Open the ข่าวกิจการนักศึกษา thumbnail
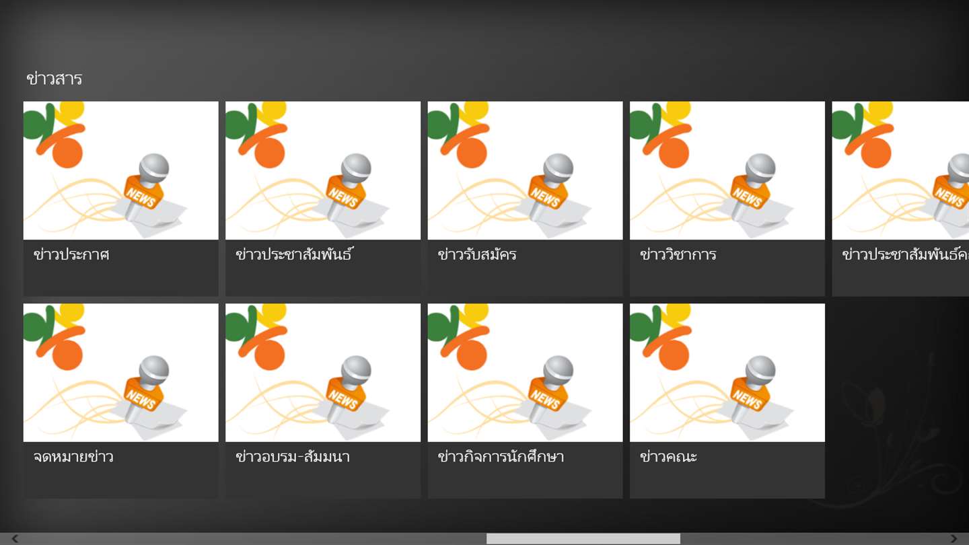The height and width of the screenshot is (545, 969). [526, 373]
